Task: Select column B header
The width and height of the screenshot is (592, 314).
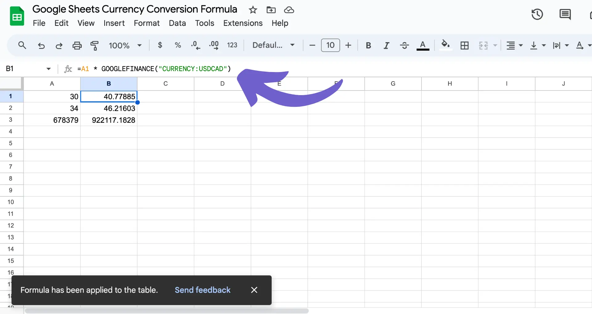Action: pos(109,84)
